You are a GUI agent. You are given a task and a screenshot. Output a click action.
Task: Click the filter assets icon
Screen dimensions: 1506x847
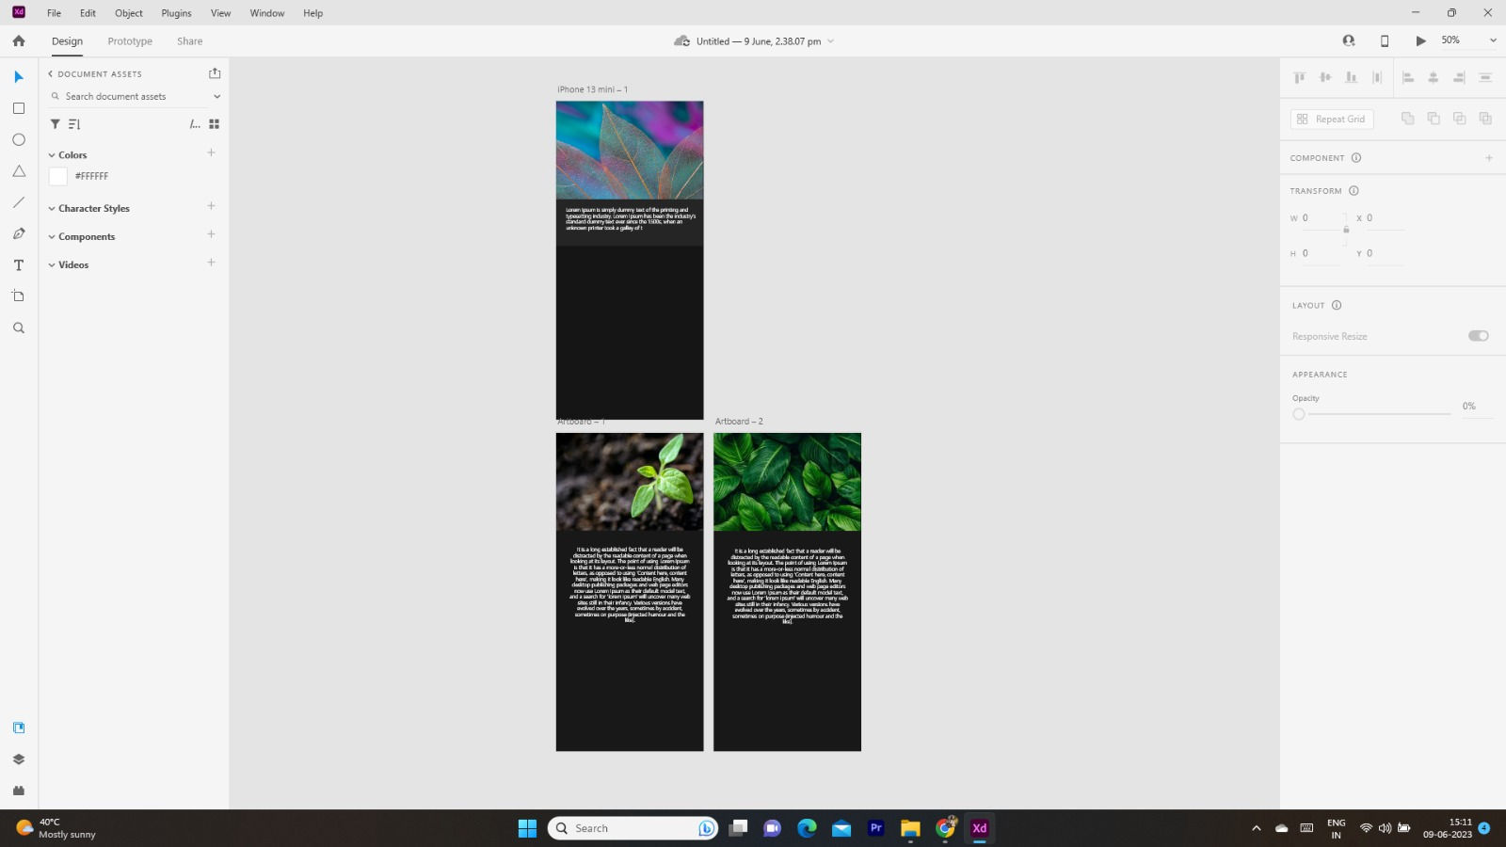[56, 123]
